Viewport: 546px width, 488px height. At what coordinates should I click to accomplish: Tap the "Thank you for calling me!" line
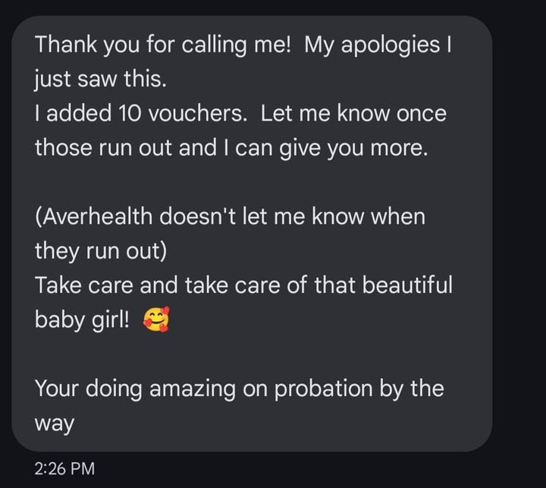(x=162, y=45)
